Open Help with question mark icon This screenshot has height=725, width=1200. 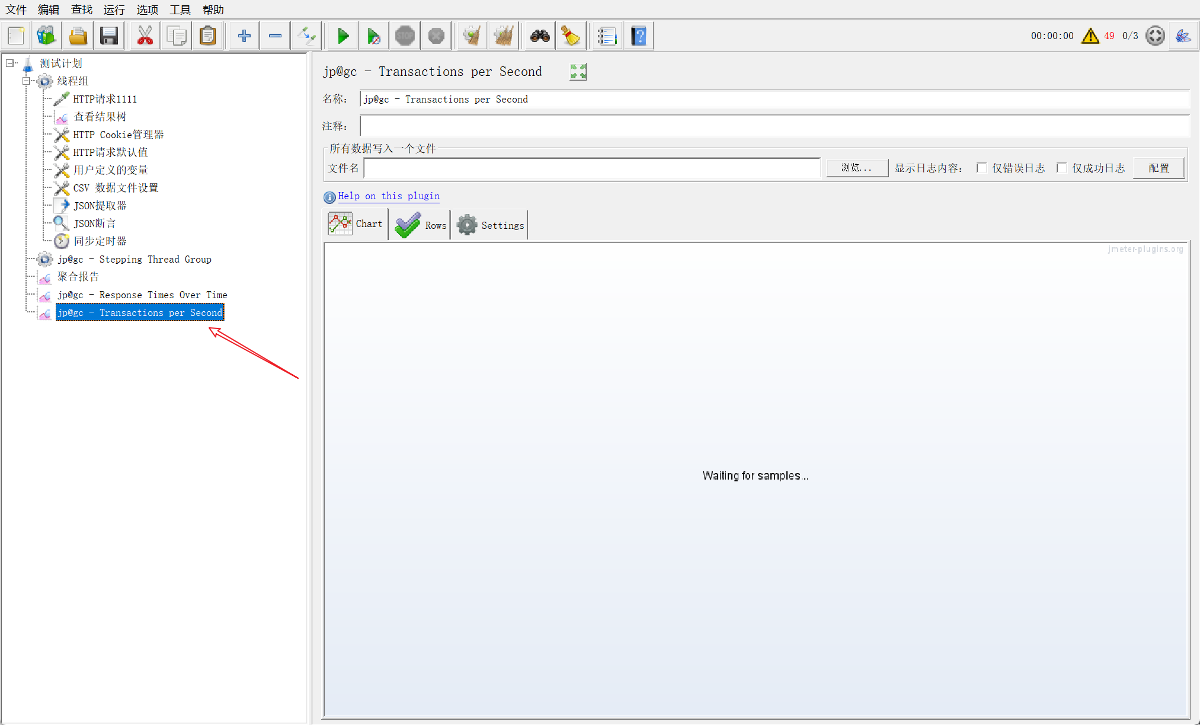tap(639, 36)
